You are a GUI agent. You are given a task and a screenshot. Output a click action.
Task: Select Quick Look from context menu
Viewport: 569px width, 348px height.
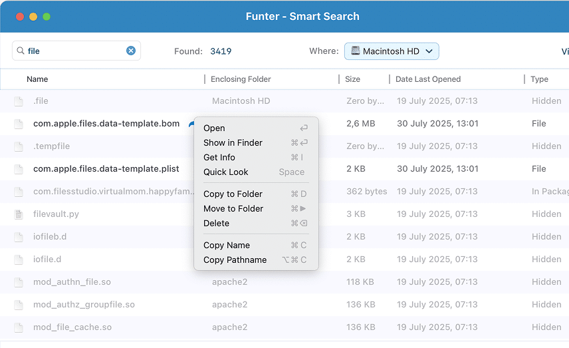[256, 172]
